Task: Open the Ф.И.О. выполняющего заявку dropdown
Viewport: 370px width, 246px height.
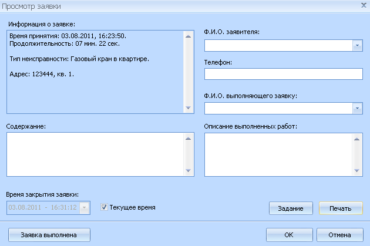Action: coord(357,108)
